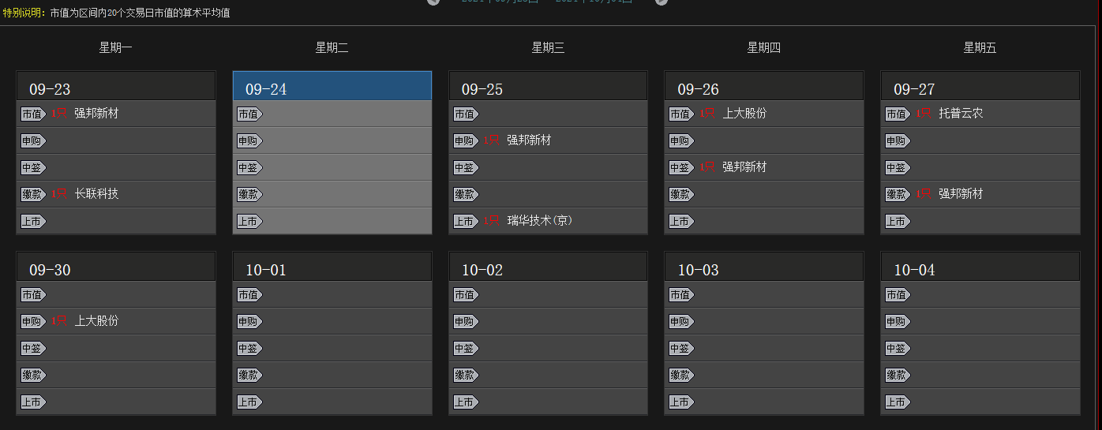Click the 申购 tag in the 09-25 card
The image size is (1102, 430).
pos(466,141)
